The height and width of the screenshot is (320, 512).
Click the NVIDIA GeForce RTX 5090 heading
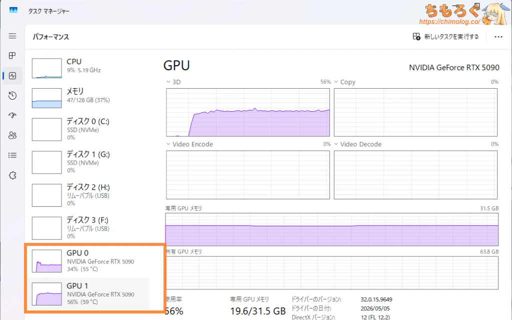[454, 68]
